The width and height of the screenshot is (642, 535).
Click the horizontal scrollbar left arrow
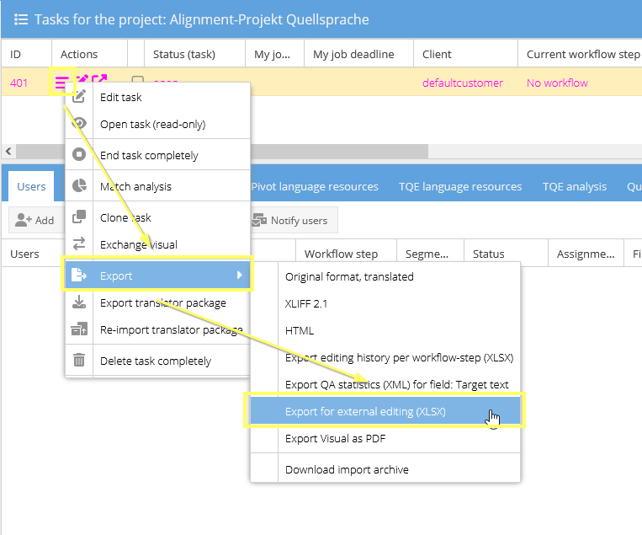click(x=9, y=151)
